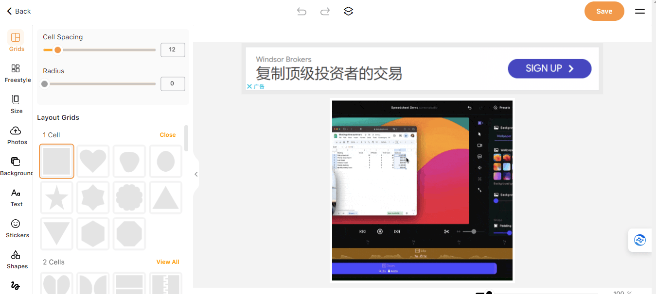This screenshot has height=294, width=656.
Task: Go Back to previous page
Action: [x=19, y=11]
